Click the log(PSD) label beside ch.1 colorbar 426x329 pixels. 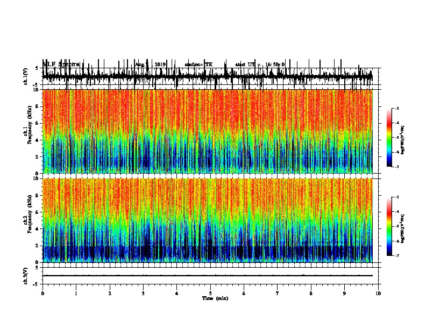click(x=403, y=140)
